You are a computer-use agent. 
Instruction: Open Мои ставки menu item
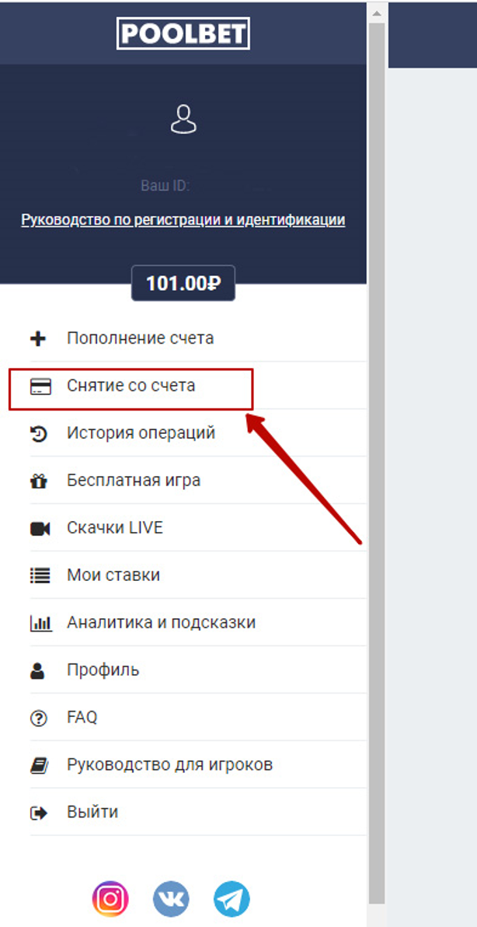(113, 575)
